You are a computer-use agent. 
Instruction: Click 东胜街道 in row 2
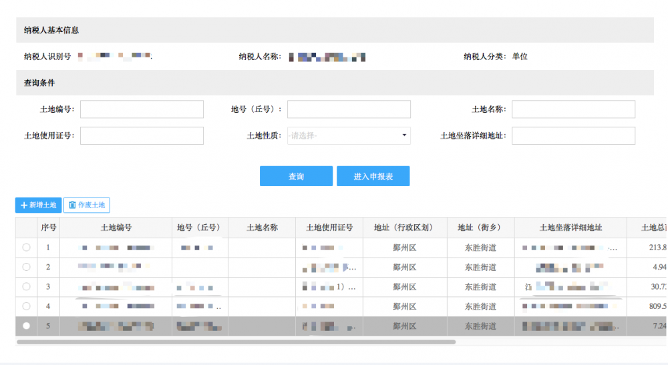click(x=480, y=267)
